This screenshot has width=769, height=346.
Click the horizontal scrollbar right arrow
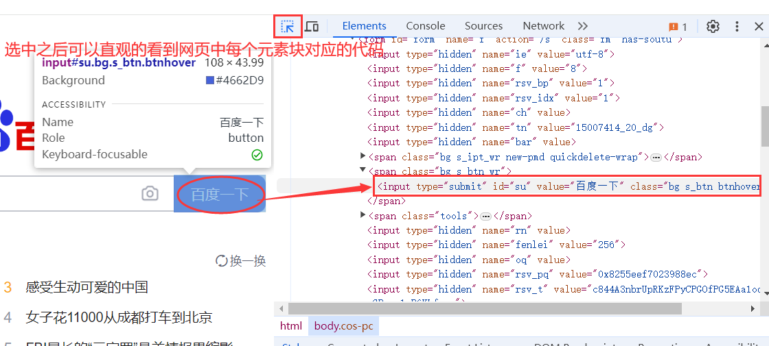(753, 308)
